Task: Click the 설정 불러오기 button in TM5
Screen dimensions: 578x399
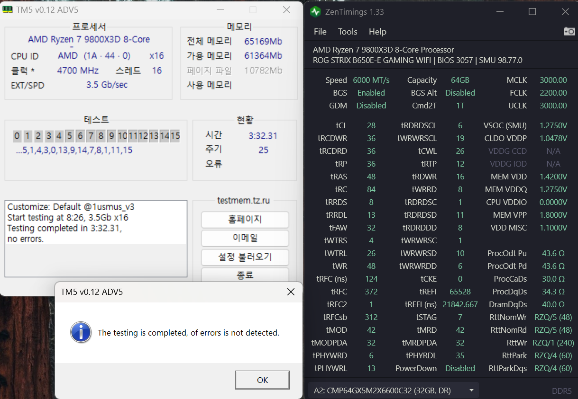Action: [245, 257]
